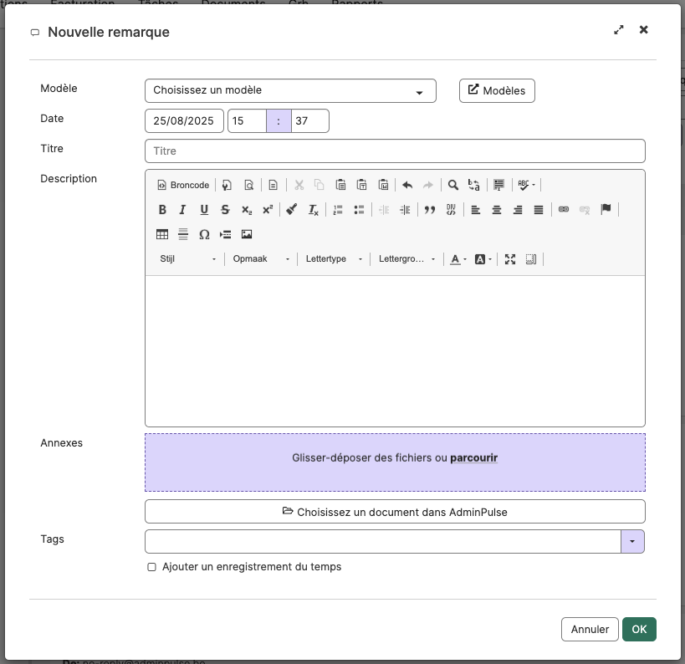Insert a numbered list
Screen dimensions: 685x664
[338, 210]
